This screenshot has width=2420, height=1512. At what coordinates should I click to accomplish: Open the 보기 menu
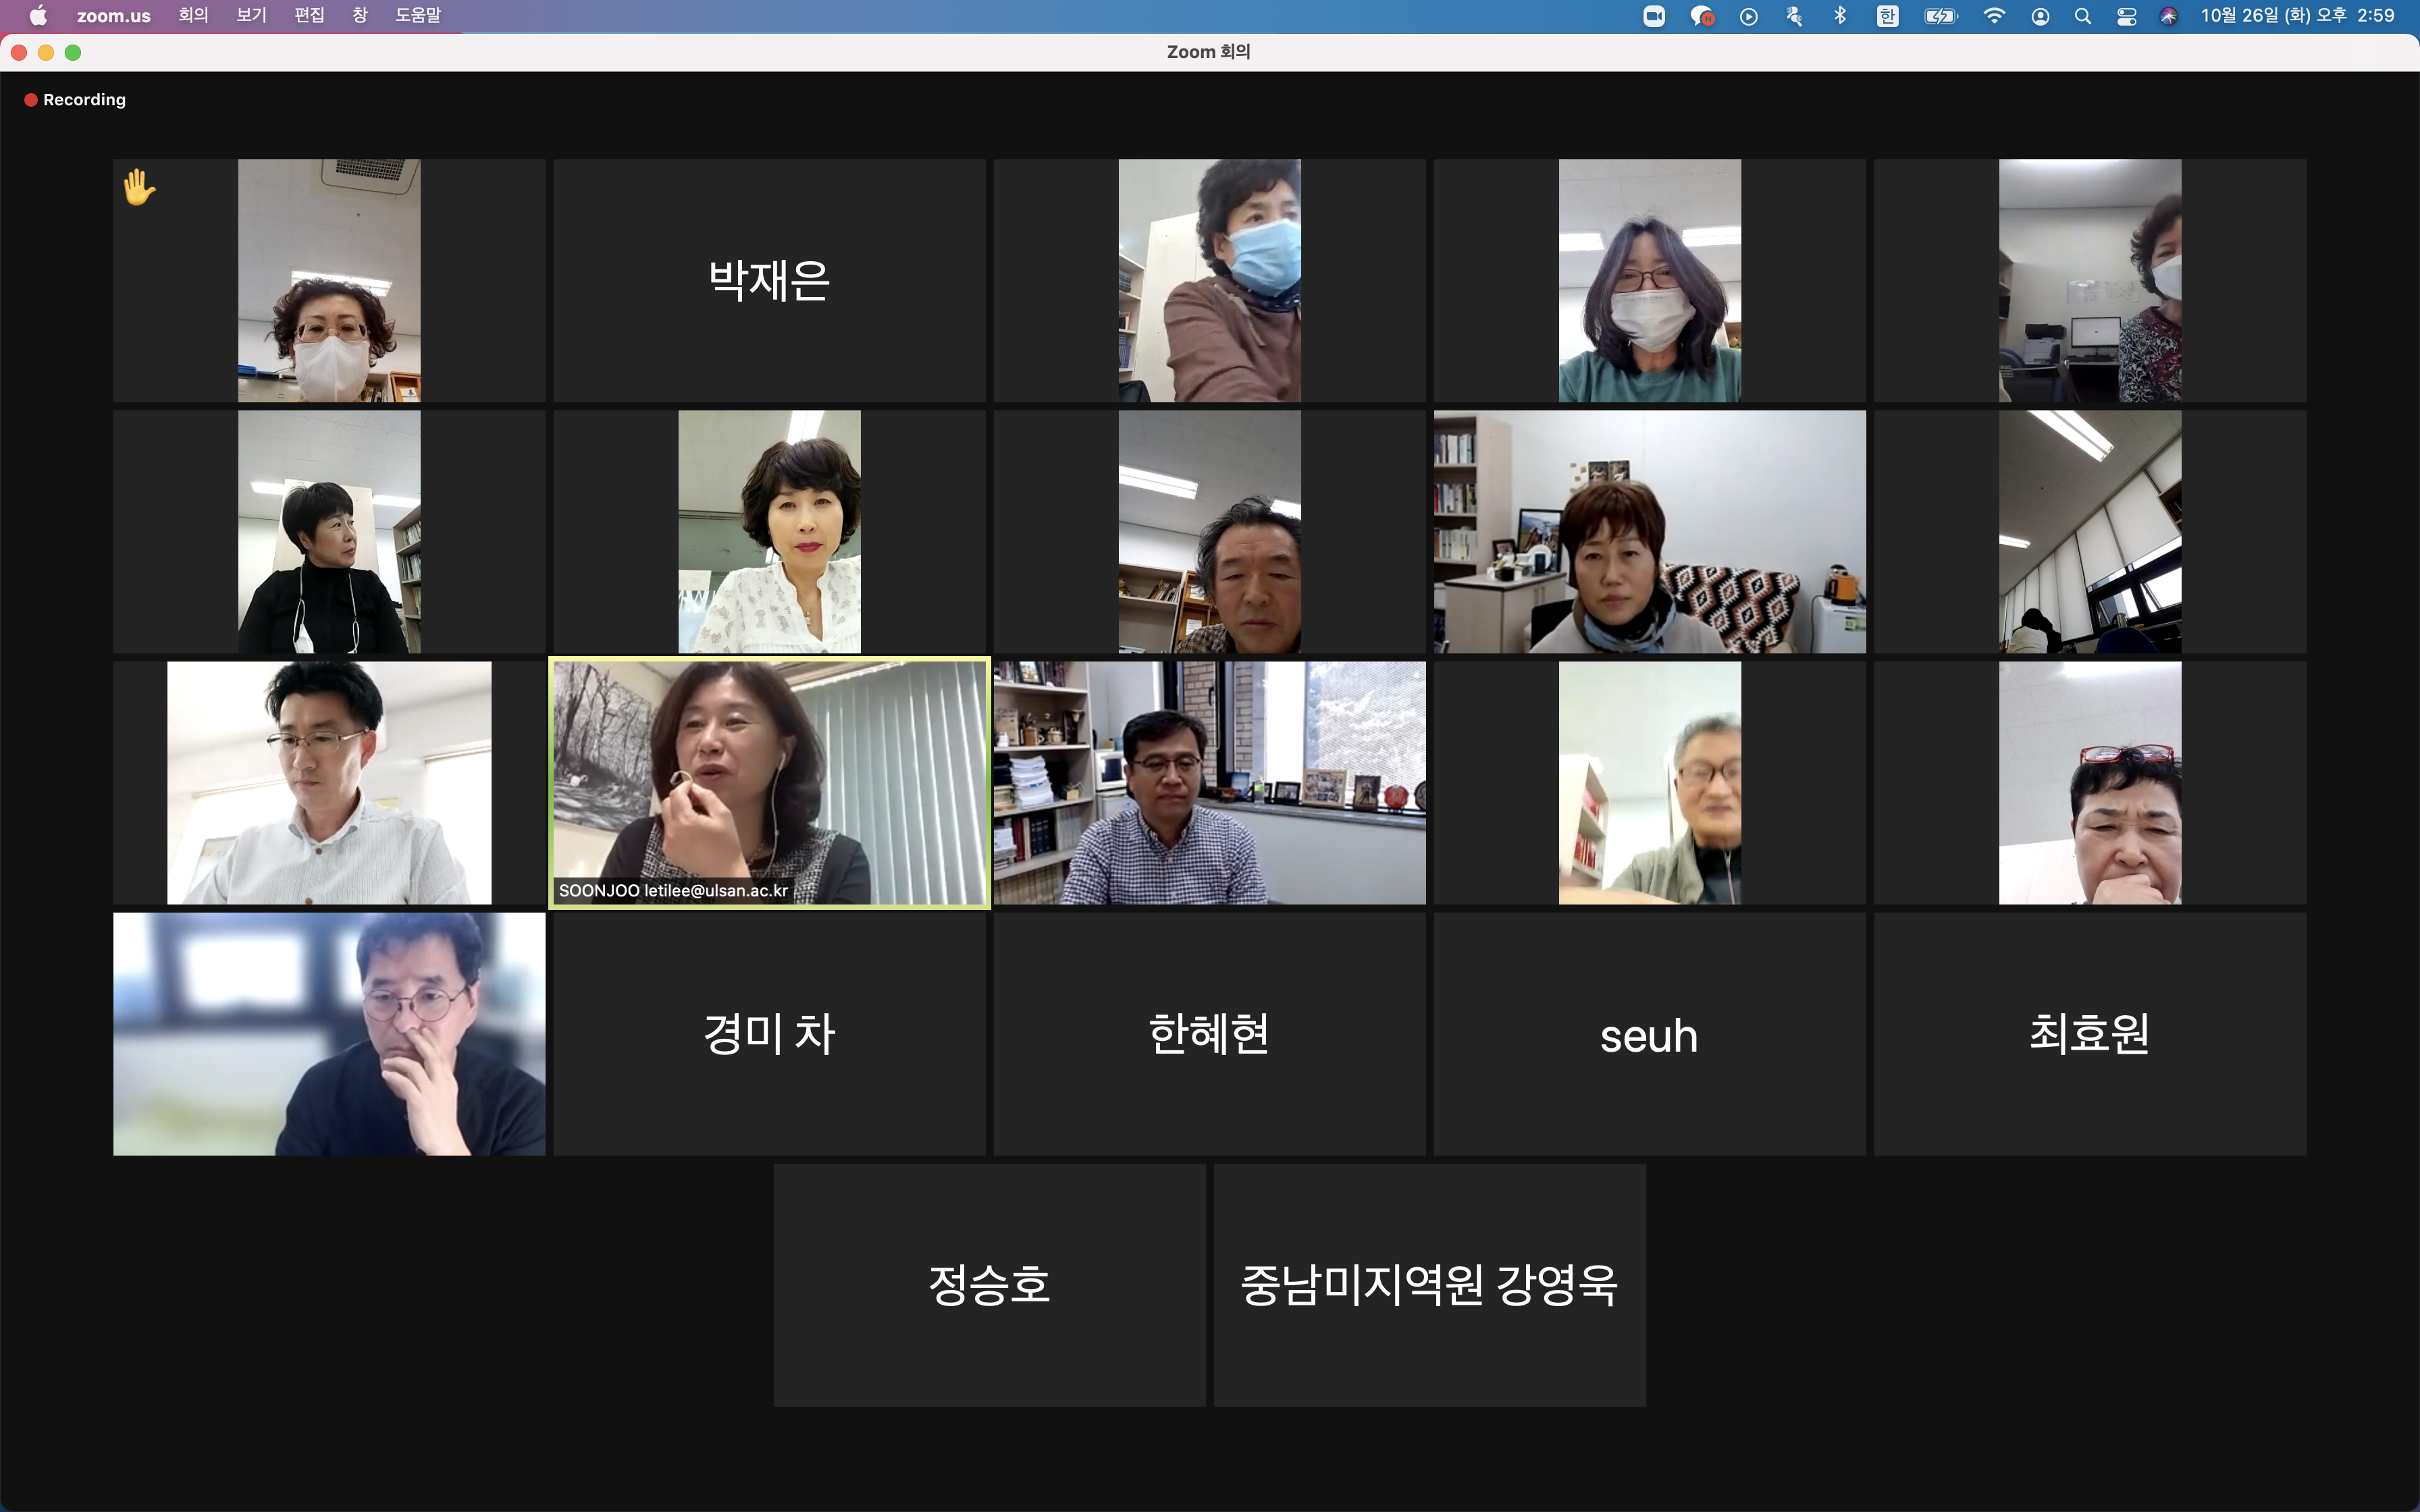[252, 16]
